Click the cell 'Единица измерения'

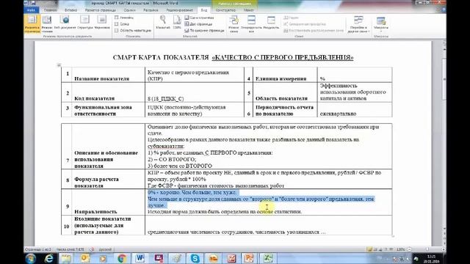pyautogui.click(x=285, y=76)
